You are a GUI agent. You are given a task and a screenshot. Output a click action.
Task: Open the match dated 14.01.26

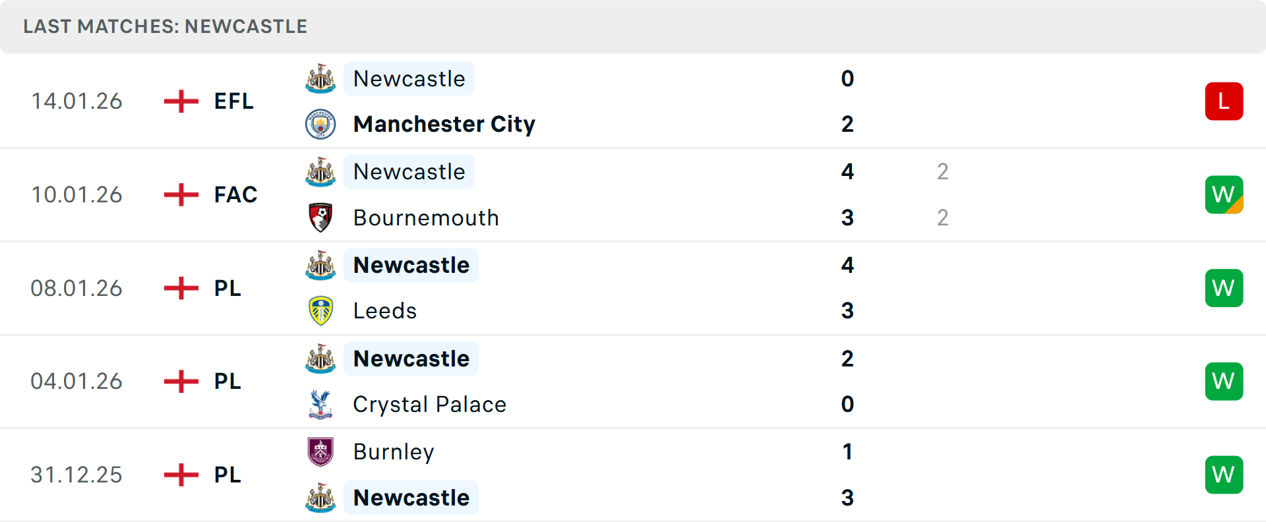point(76,101)
